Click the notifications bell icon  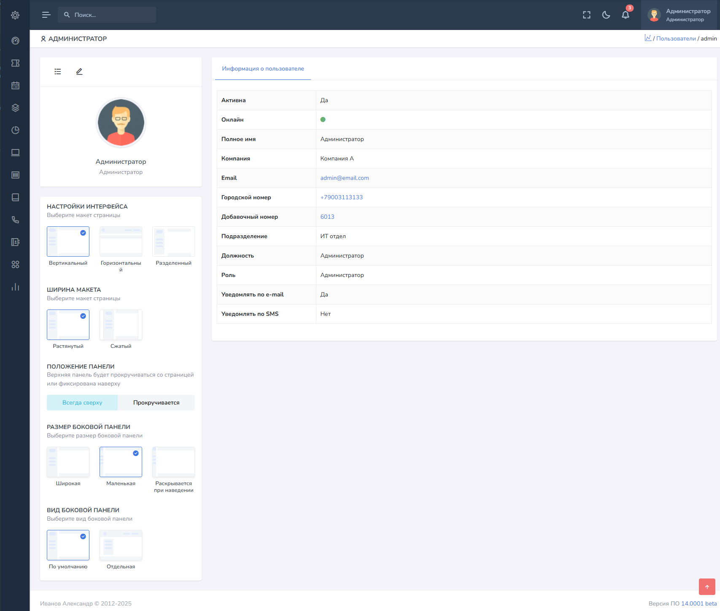click(625, 15)
